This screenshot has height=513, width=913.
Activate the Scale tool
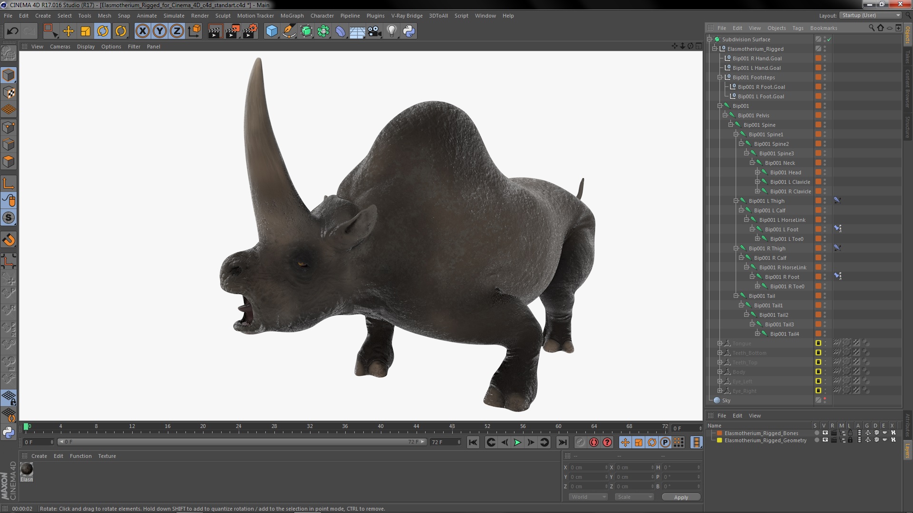86,31
